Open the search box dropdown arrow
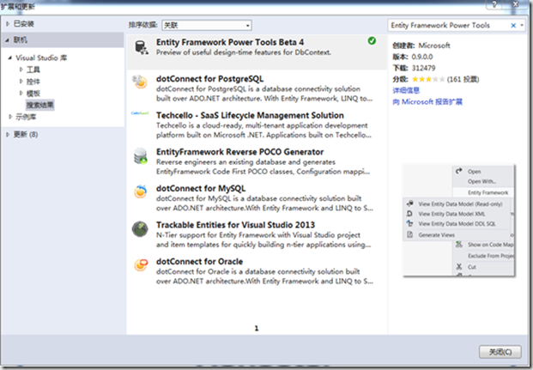Viewport: 533px width, 370px height. click(522, 25)
